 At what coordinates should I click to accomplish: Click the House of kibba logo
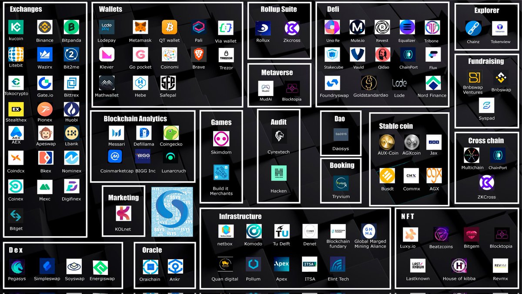click(459, 265)
